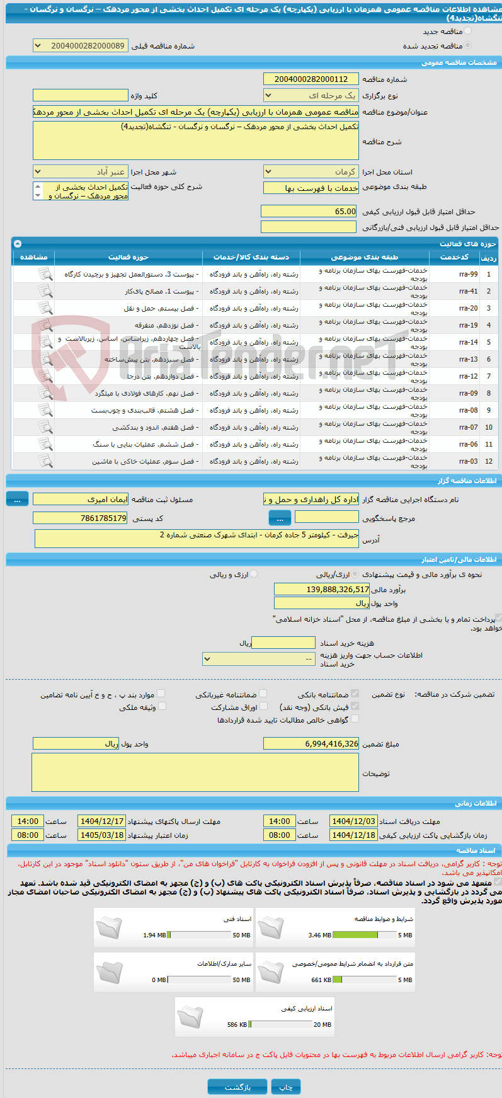Click the اسناد فنی size progress bar
502x1098 pixels.
pyautogui.click(x=199, y=935)
